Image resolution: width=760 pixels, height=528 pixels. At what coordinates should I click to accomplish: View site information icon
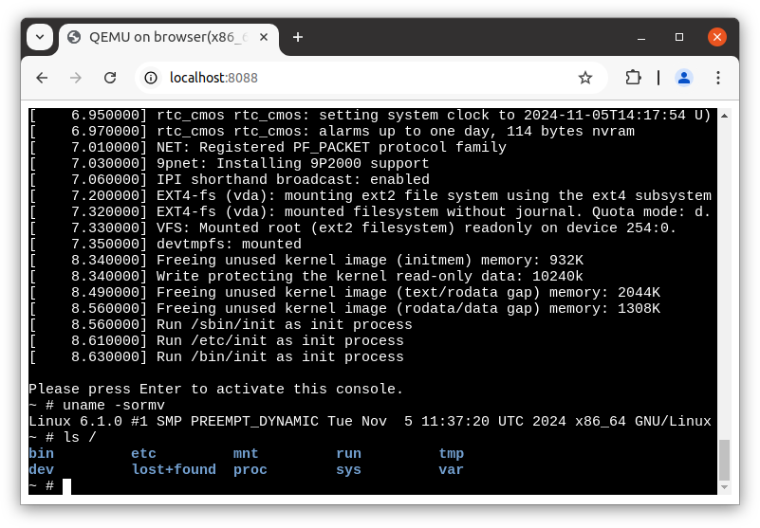coord(151,78)
